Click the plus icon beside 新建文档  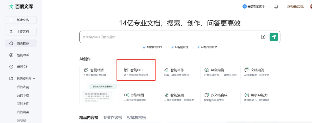click(11, 20)
